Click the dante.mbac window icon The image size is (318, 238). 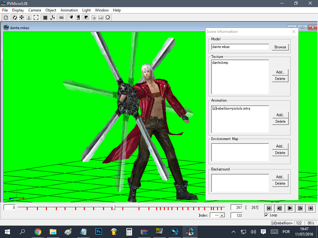click(6, 28)
